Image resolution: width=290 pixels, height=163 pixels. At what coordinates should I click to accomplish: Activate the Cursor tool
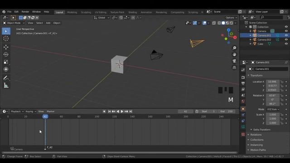[x=6, y=38]
